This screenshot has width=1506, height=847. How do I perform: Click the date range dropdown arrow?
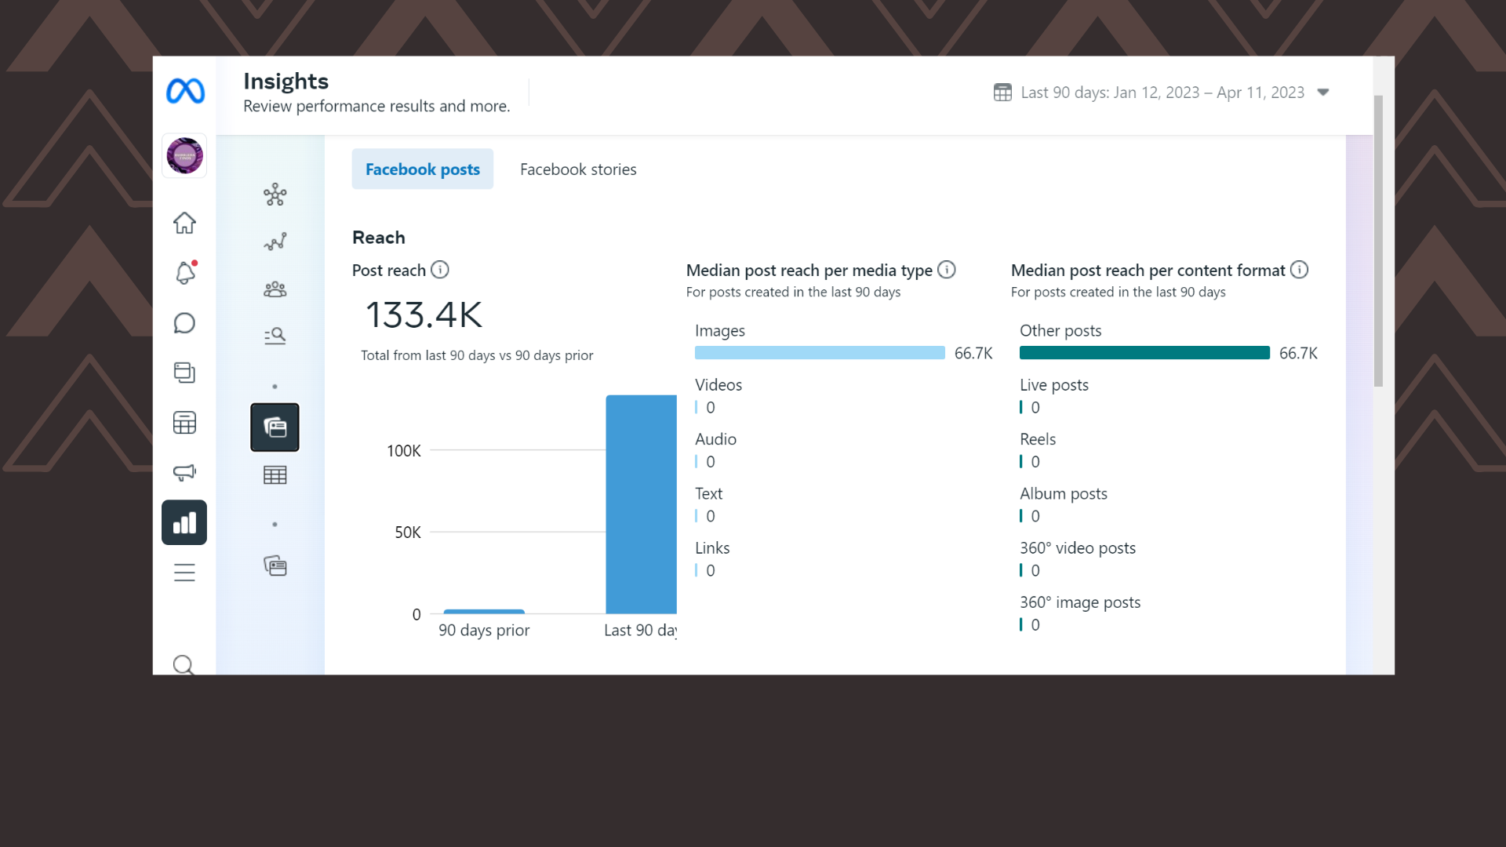pyautogui.click(x=1323, y=93)
